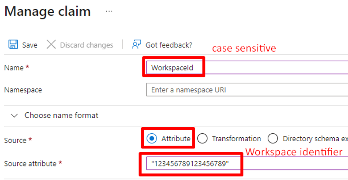This screenshot has width=348, height=180.
Task: Select the Attribute radio button
Action: click(152, 139)
